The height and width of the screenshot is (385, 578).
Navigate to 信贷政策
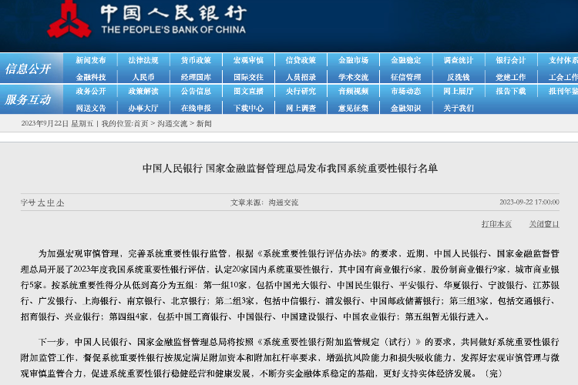301,60
